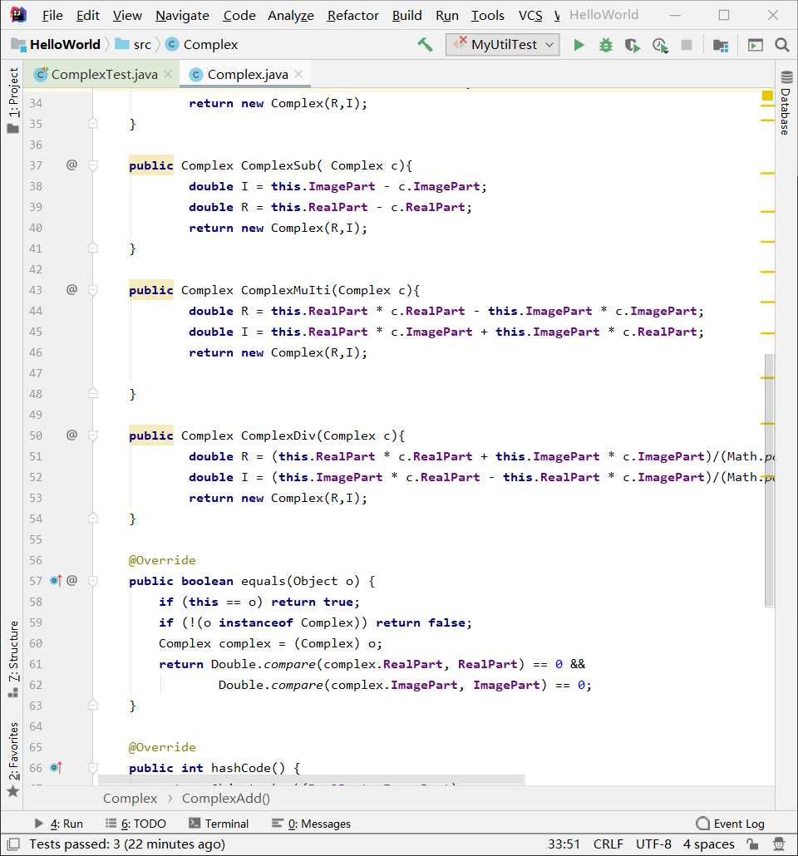Toggle tool window buttons in status bar corner

(x=13, y=844)
